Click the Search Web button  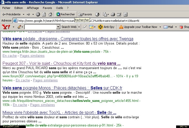pyautogui.click(x=69, y=27)
